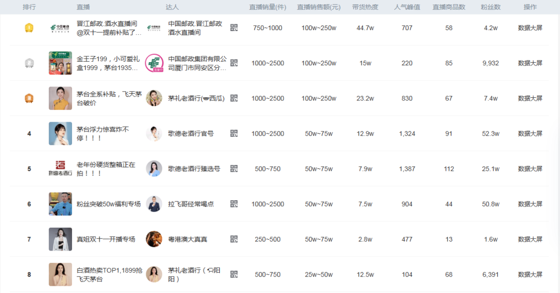
Task: Open QR code for 中国邮政集团有限公司厦门市同安区分
Action: tap(234, 63)
